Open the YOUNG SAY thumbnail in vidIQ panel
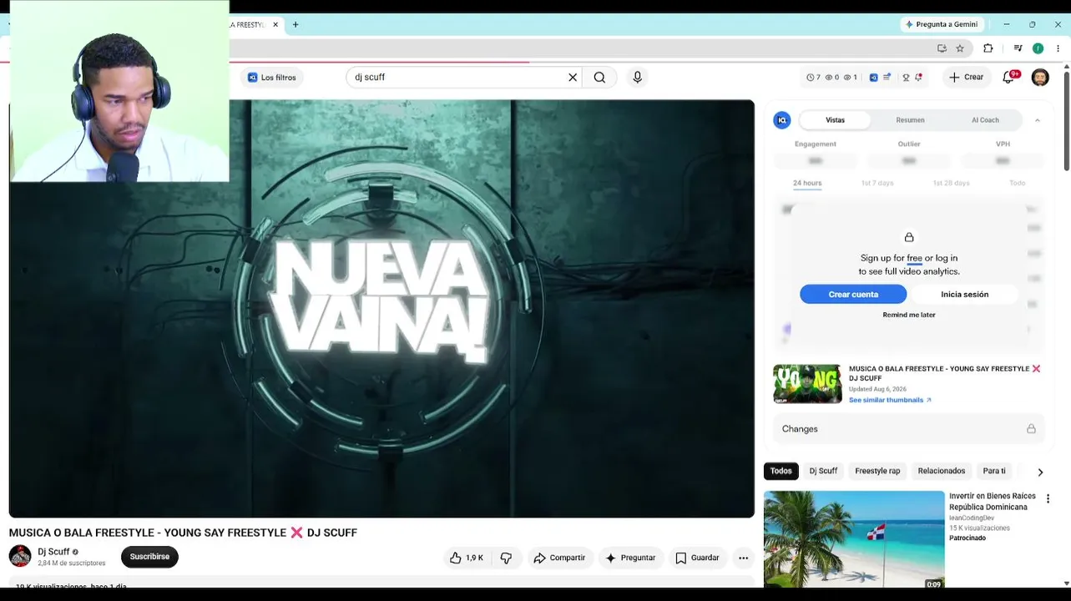 coord(807,384)
